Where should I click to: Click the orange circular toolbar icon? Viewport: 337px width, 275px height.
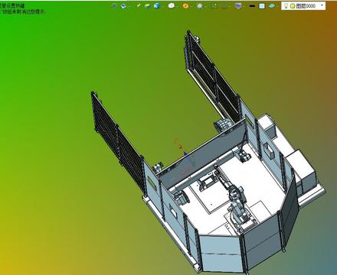tap(185, 6)
